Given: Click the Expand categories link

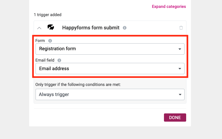Looking at the screenshot, I should pos(169,7).
